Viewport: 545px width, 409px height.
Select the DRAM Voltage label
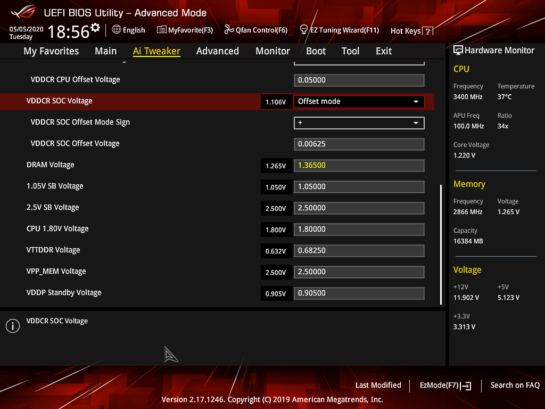(x=51, y=165)
